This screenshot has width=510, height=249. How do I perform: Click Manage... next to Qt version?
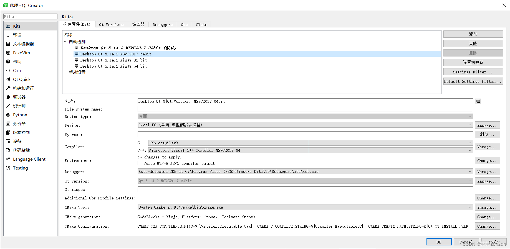pyautogui.click(x=488, y=181)
